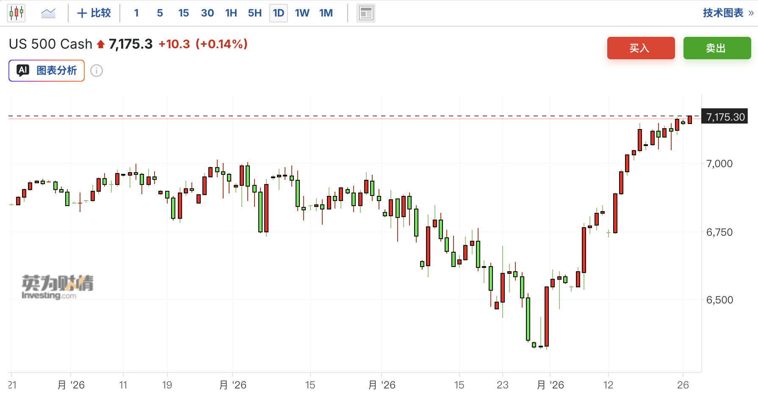Click the plus 比较 compare button

(x=94, y=13)
